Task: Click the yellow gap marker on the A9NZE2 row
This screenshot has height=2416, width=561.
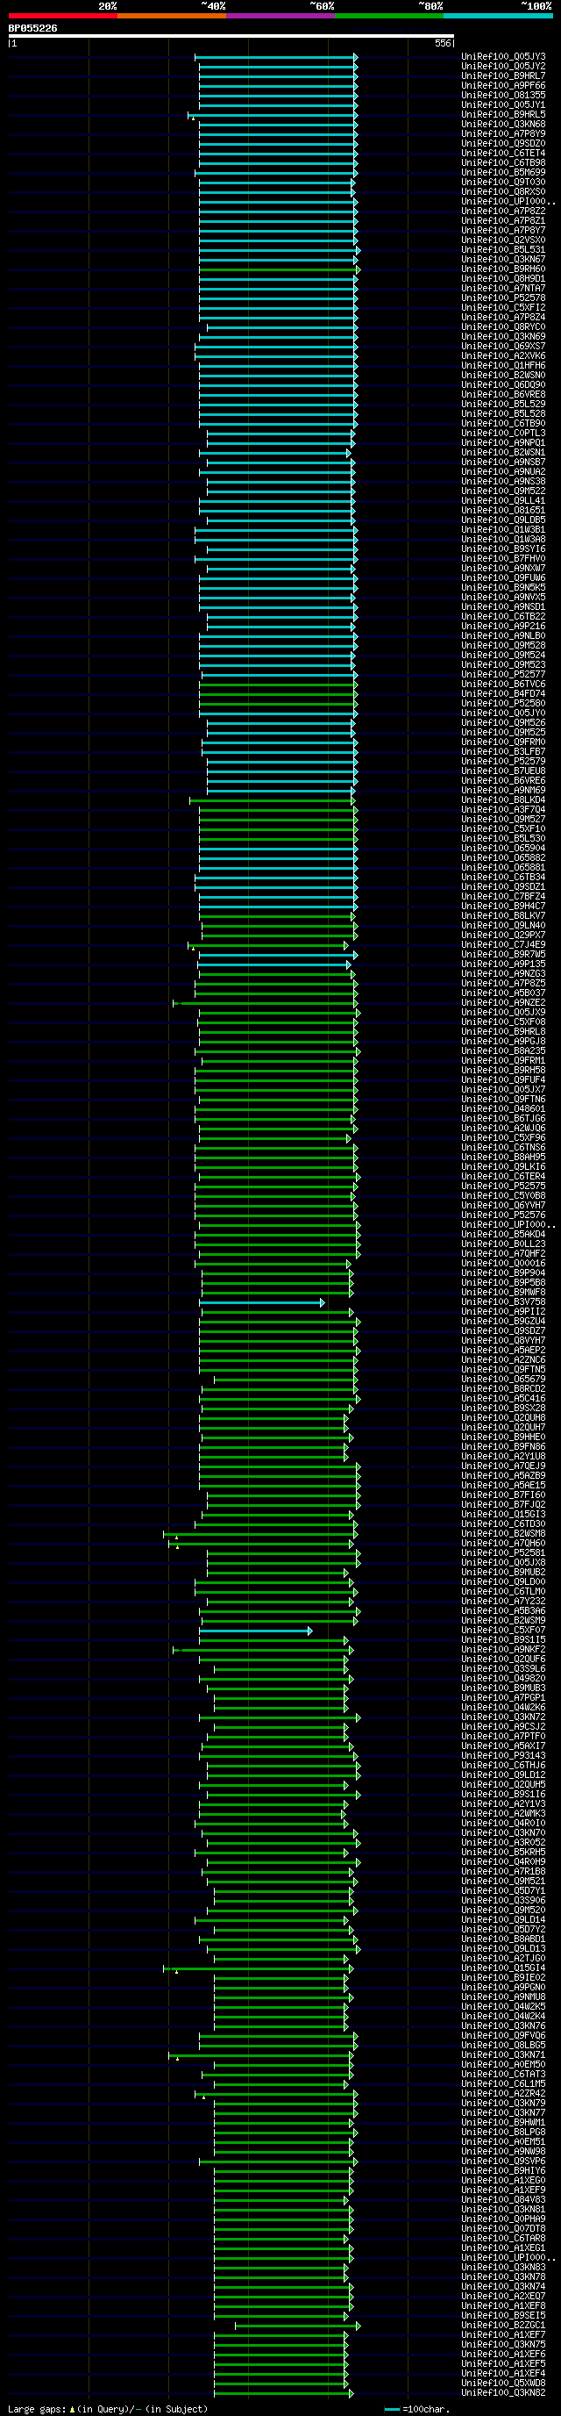Action: coord(174,1006)
